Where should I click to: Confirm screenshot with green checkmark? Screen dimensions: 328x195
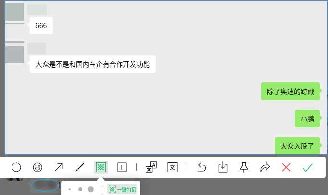pos(307,167)
